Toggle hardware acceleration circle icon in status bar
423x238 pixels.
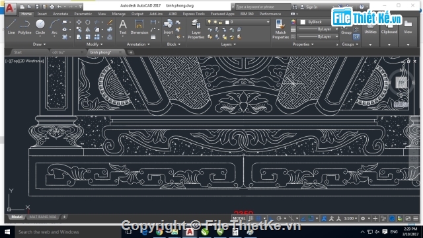[392, 218]
